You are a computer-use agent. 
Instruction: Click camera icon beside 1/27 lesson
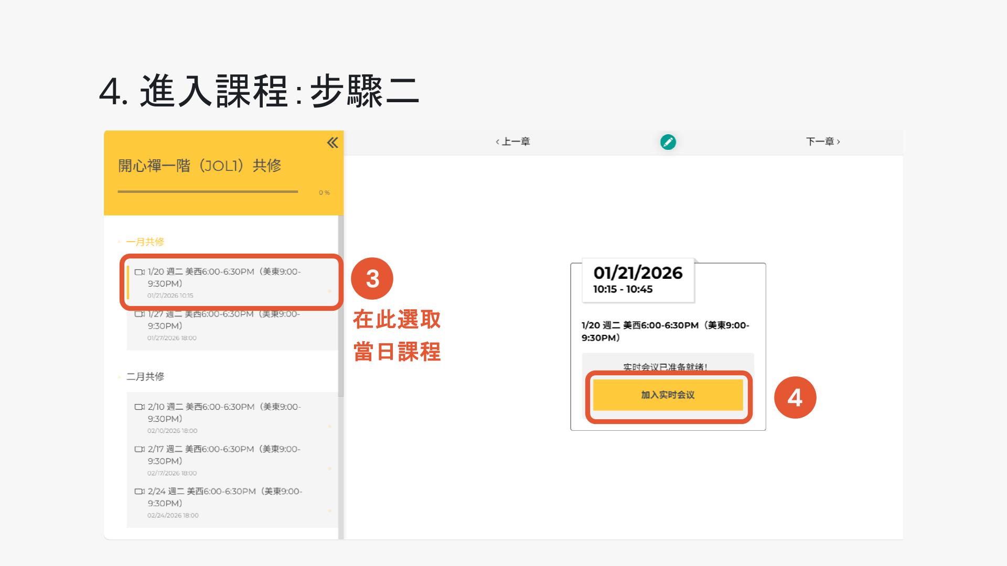(x=139, y=314)
